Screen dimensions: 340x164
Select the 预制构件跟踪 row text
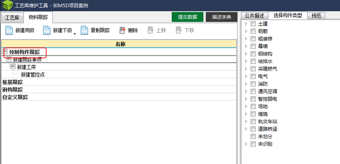point(24,52)
